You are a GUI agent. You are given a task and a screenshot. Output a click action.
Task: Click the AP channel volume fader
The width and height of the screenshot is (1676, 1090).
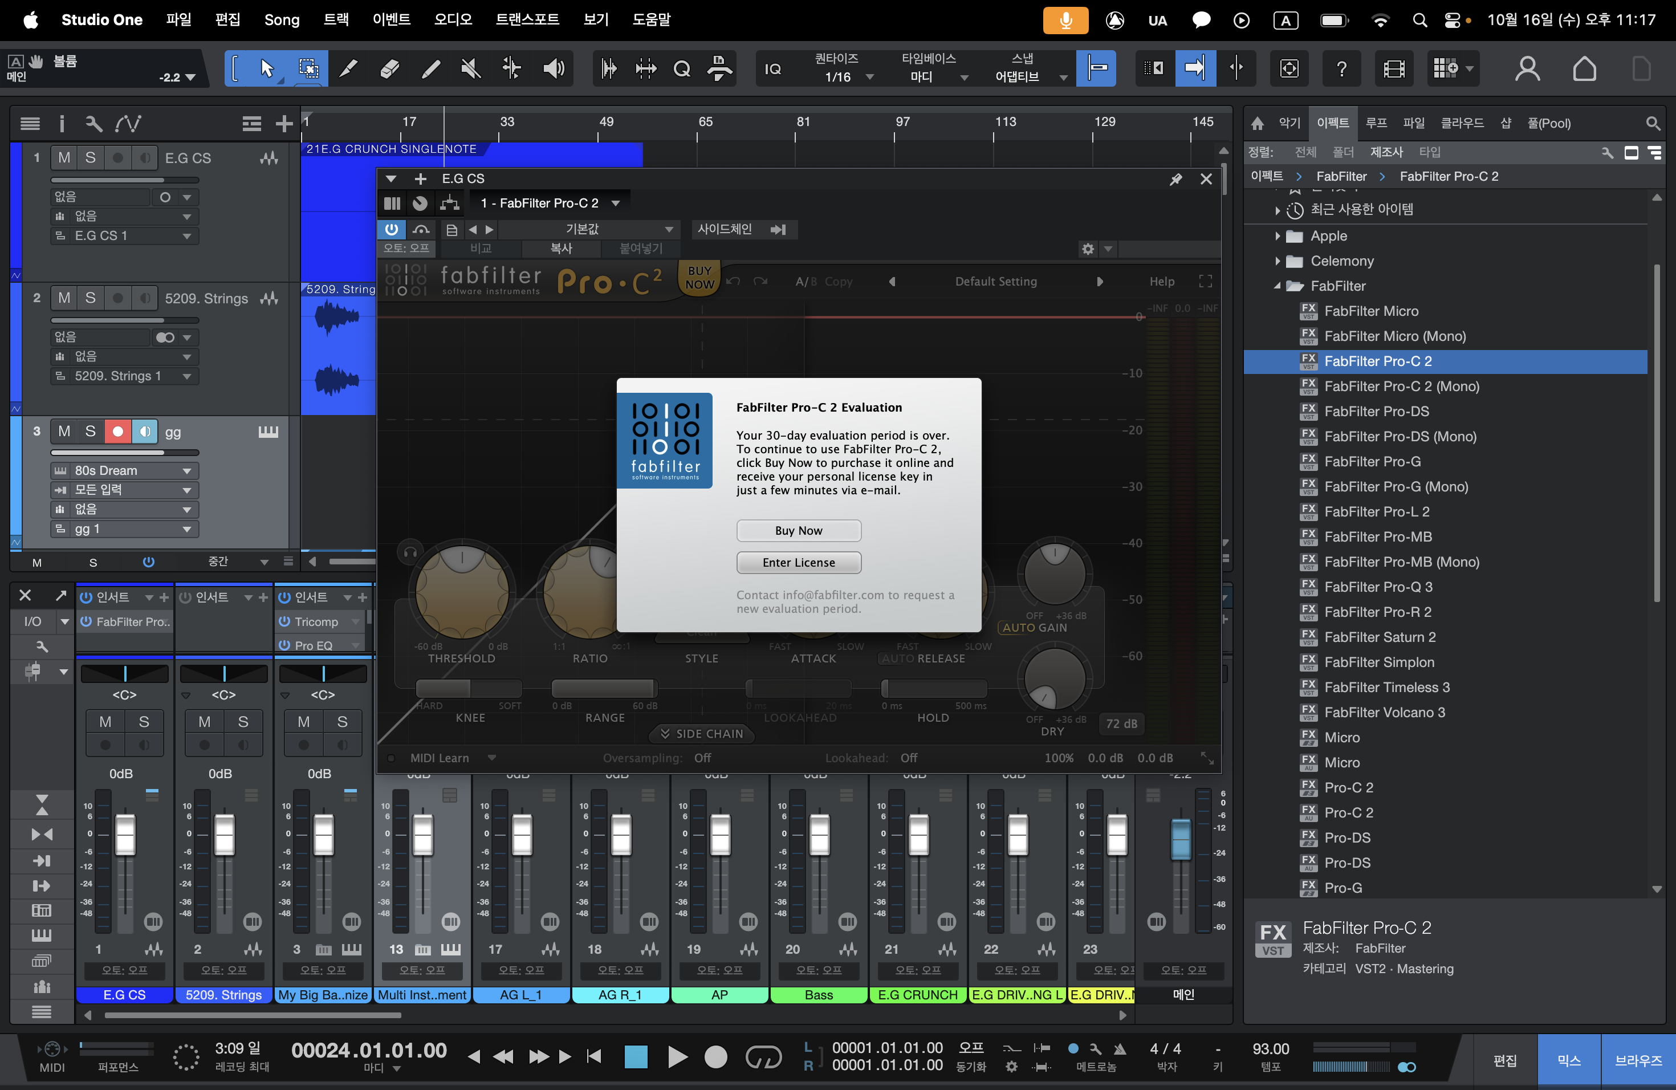(x=721, y=835)
